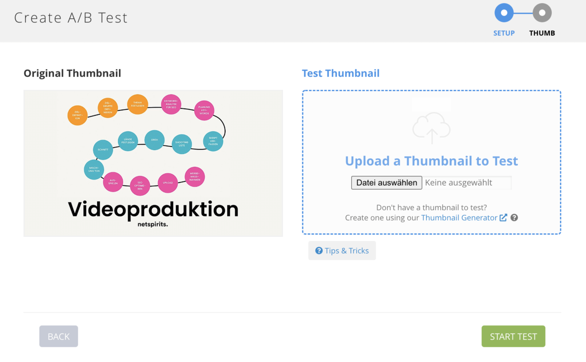Select the pink Upload circle in thumbnail
The height and width of the screenshot is (362, 586).
pos(168,183)
